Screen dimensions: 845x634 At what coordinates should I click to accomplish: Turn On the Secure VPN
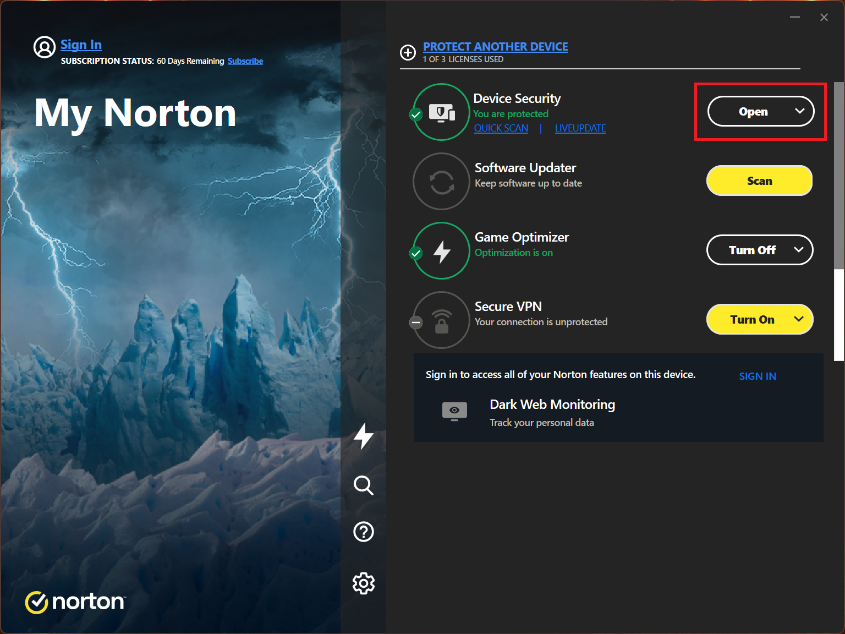[751, 320]
